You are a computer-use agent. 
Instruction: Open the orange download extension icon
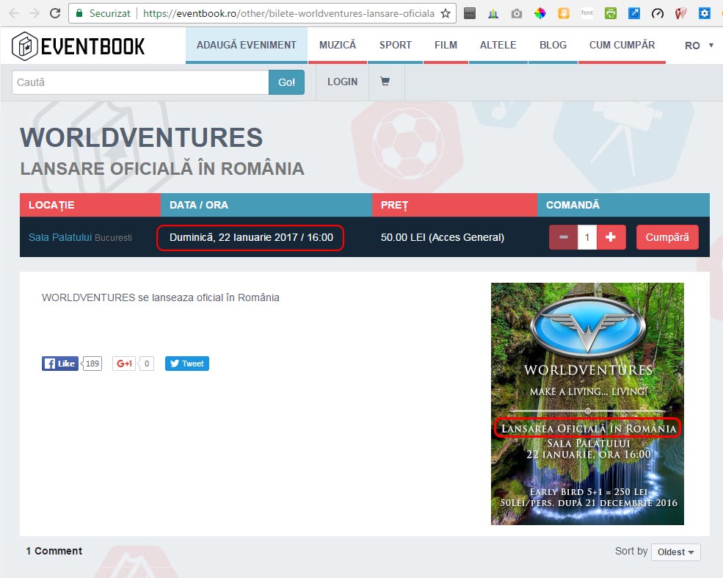564,13
